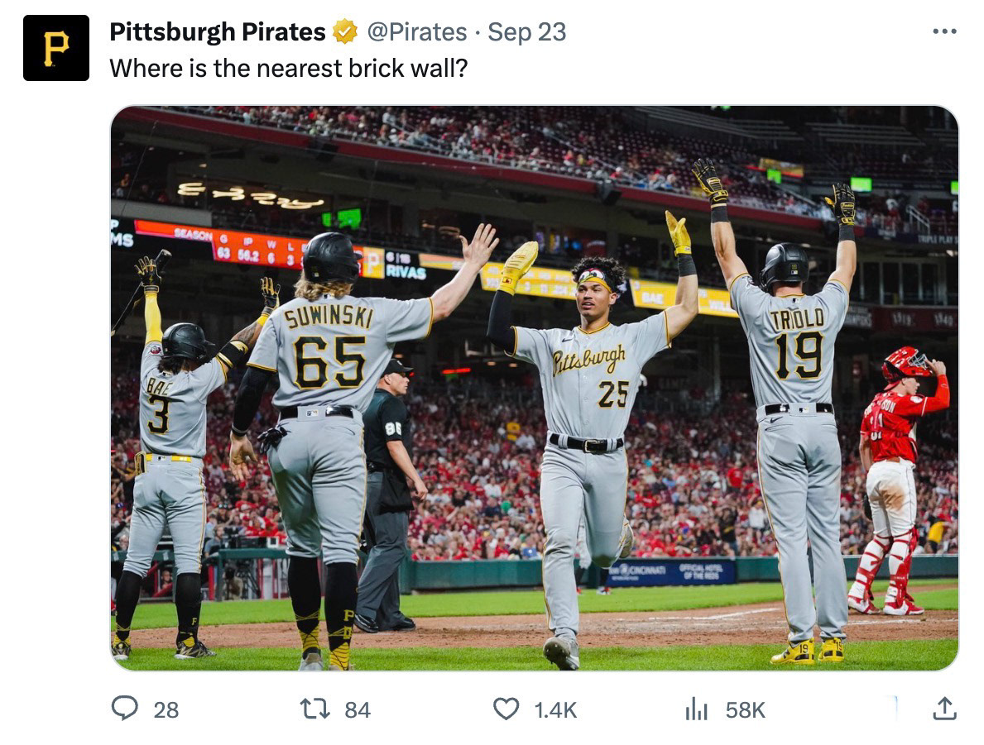
Task: Like the tweet with heart icon
Action: click(x=506, y=709)
